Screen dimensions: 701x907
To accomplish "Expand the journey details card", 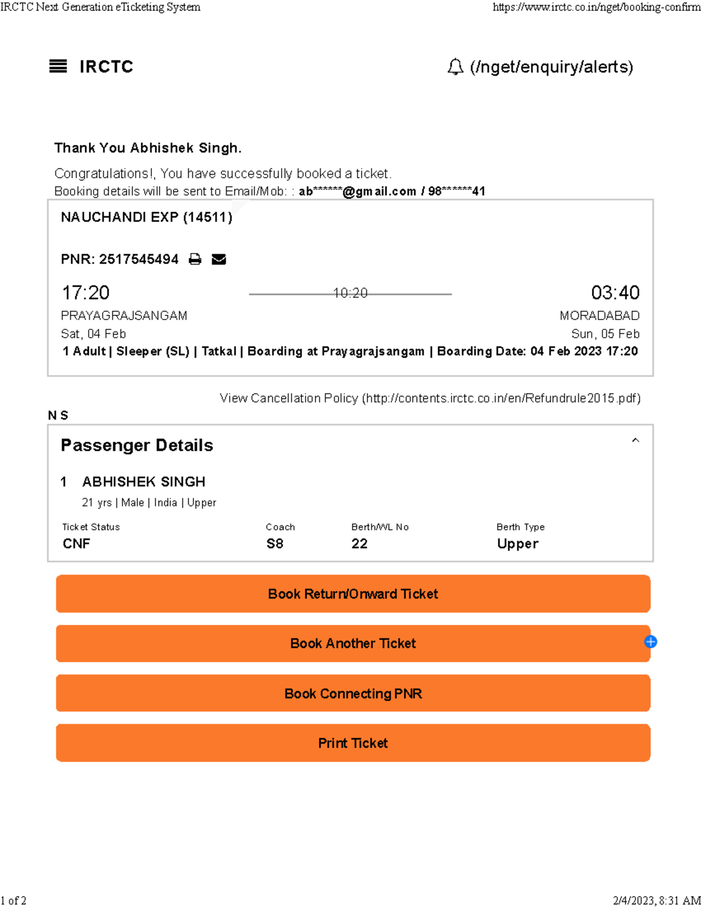I will point(350,286).
